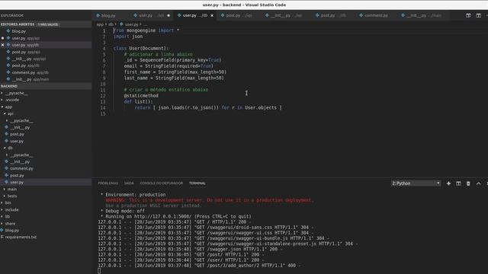
Task: Expand the share folder
Action: (x=10, y=223)
